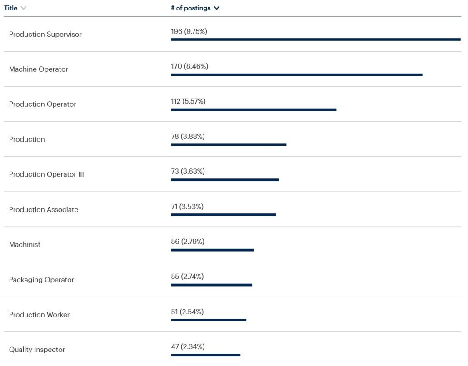Image resolution: width=468 pixels, height=366 pixels.
Task: Click the '# of postings' header label
Action: coord(190,8)
